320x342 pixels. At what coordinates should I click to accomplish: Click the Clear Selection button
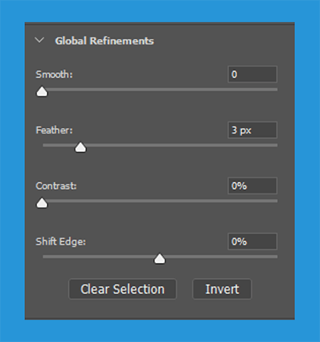point(122,289)
